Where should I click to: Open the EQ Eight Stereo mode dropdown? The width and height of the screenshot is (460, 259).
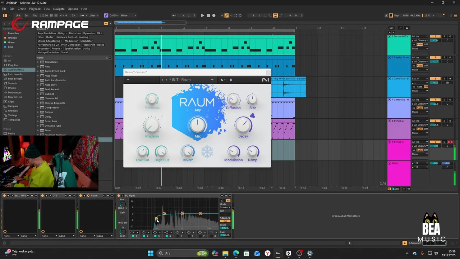pyautogui.click(x=225, y=207)
